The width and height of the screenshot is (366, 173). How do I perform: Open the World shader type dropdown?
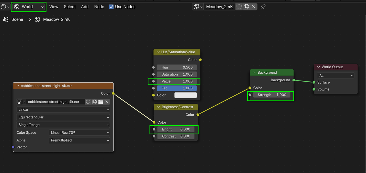29,7
